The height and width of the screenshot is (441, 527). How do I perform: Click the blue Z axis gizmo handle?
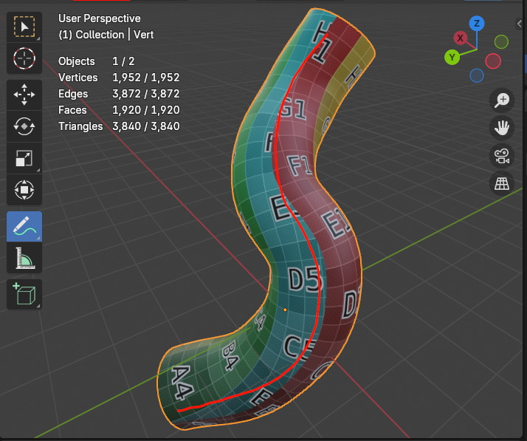click(477, 24)
